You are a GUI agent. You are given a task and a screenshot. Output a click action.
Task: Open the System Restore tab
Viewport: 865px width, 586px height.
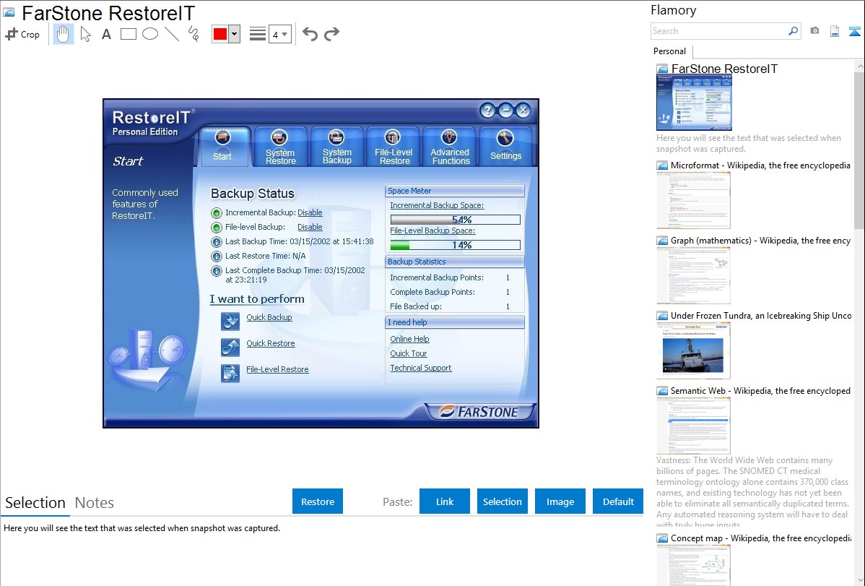(280, 147)
